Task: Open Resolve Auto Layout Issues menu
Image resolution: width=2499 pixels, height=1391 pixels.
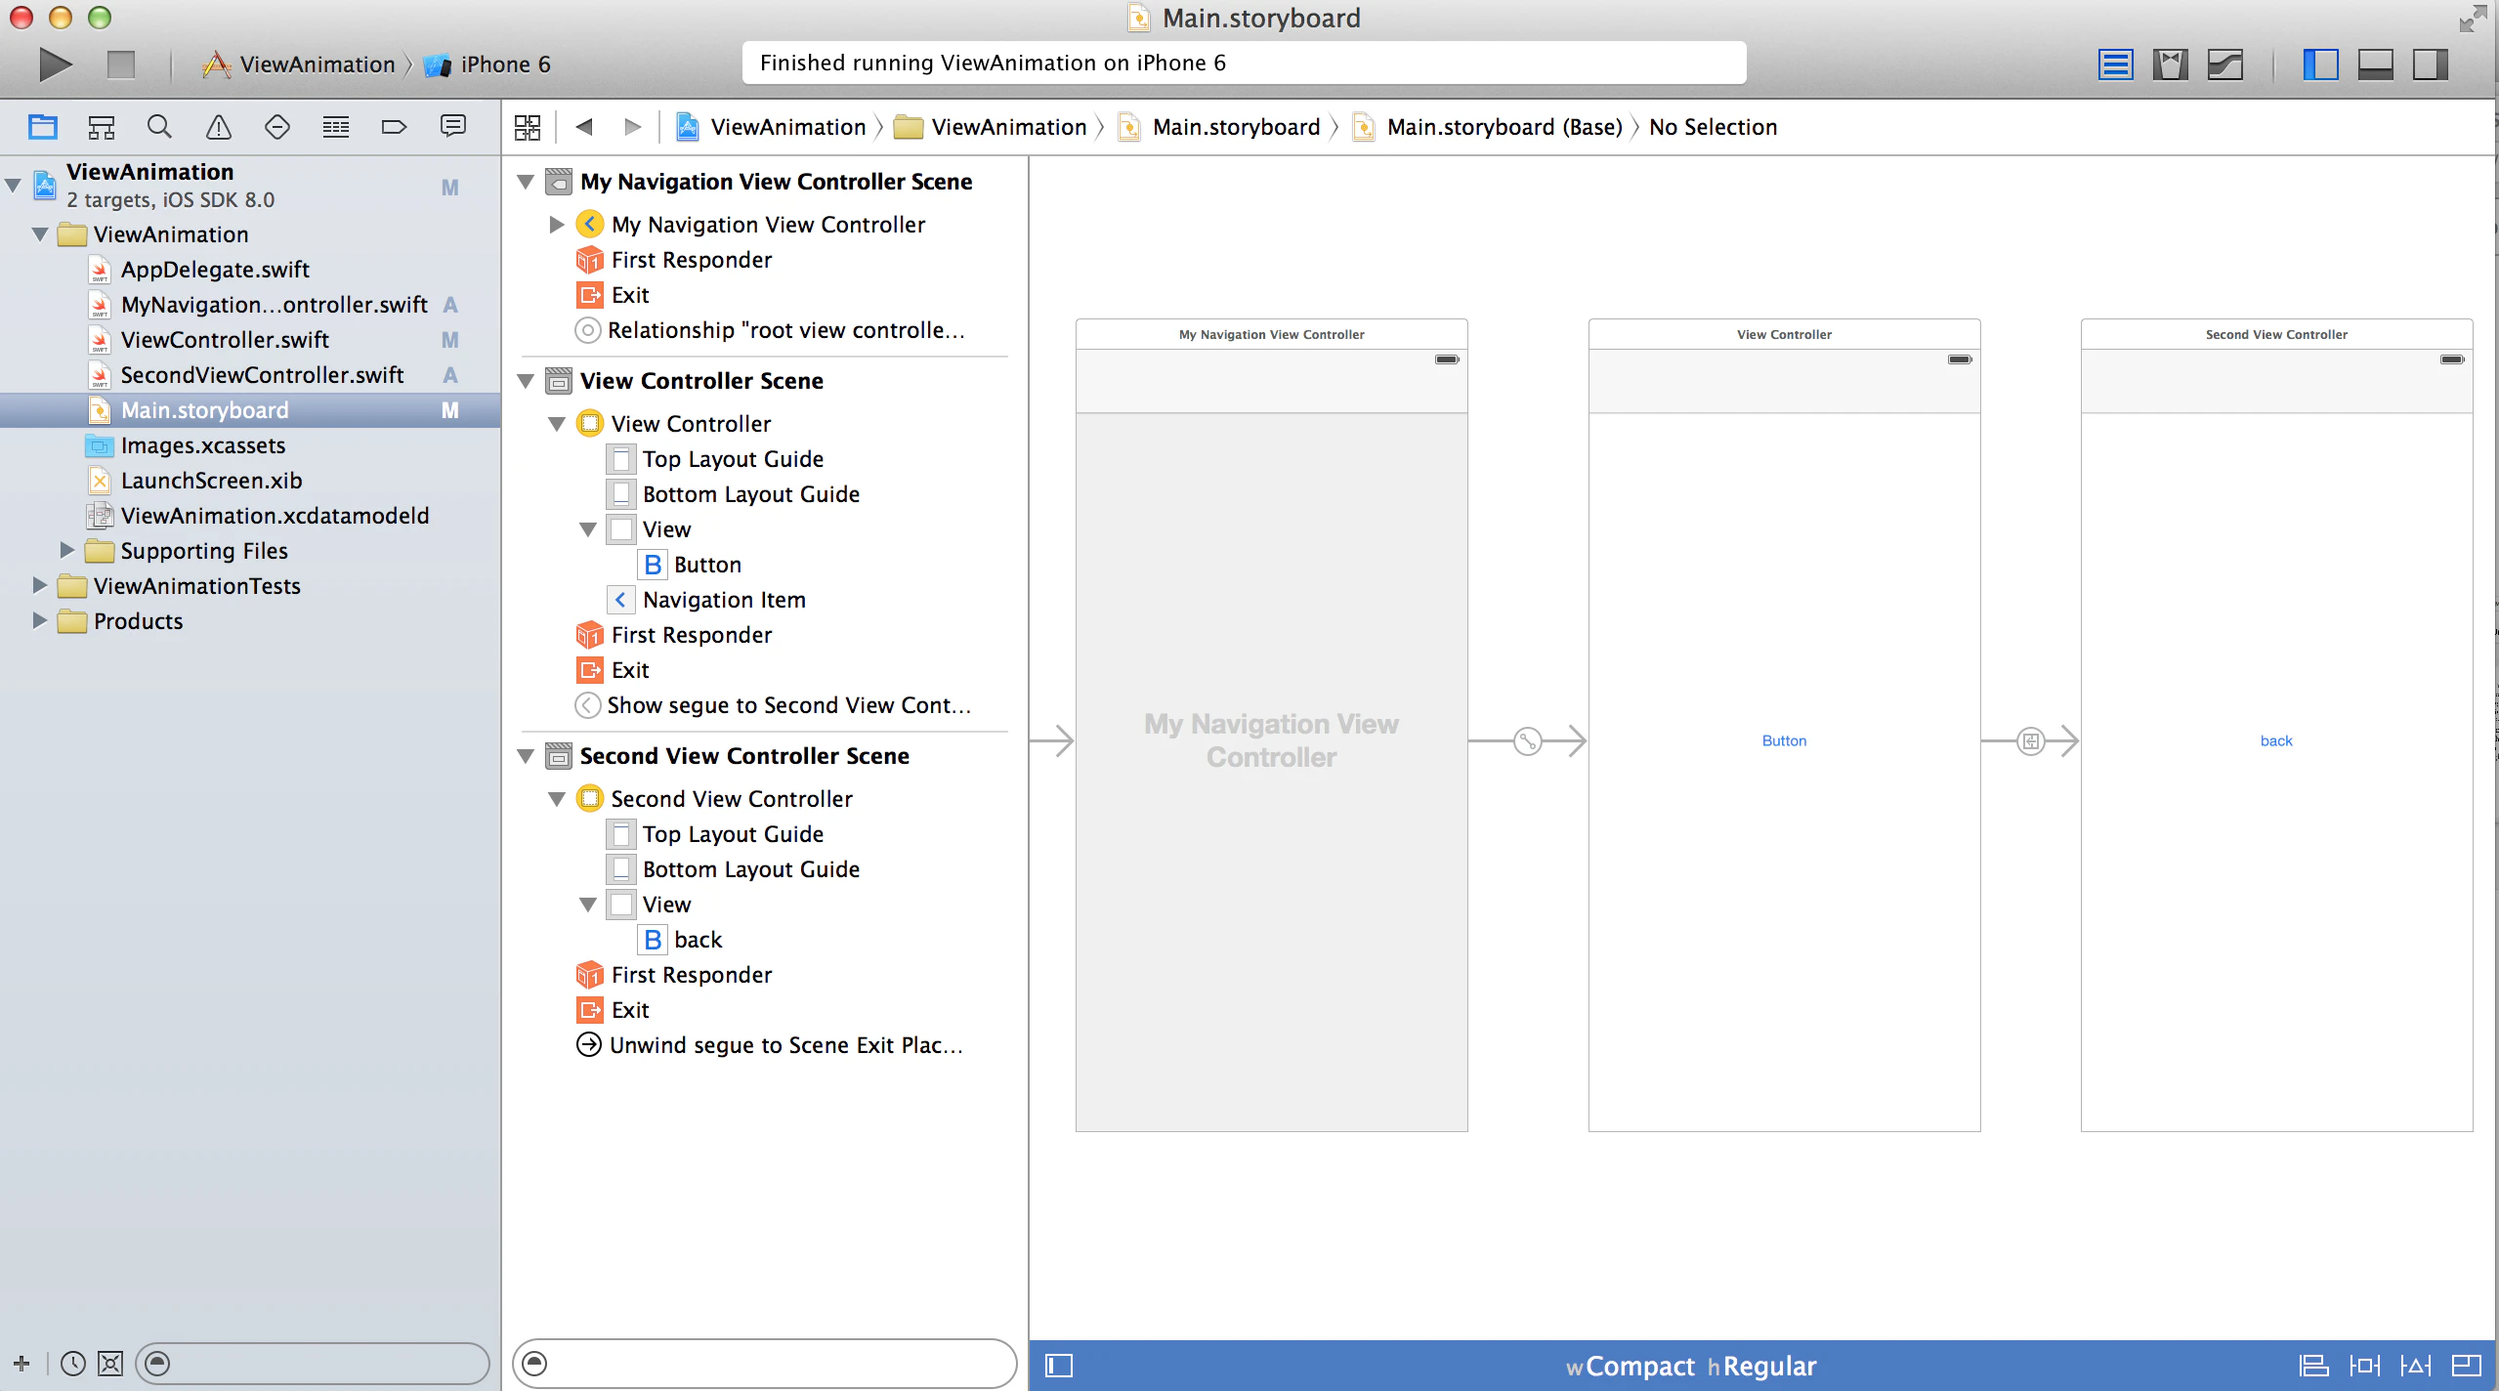Action: (2415, 1366)
